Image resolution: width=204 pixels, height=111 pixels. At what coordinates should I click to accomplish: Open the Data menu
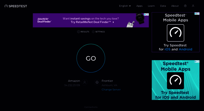[x=163, y=6]
